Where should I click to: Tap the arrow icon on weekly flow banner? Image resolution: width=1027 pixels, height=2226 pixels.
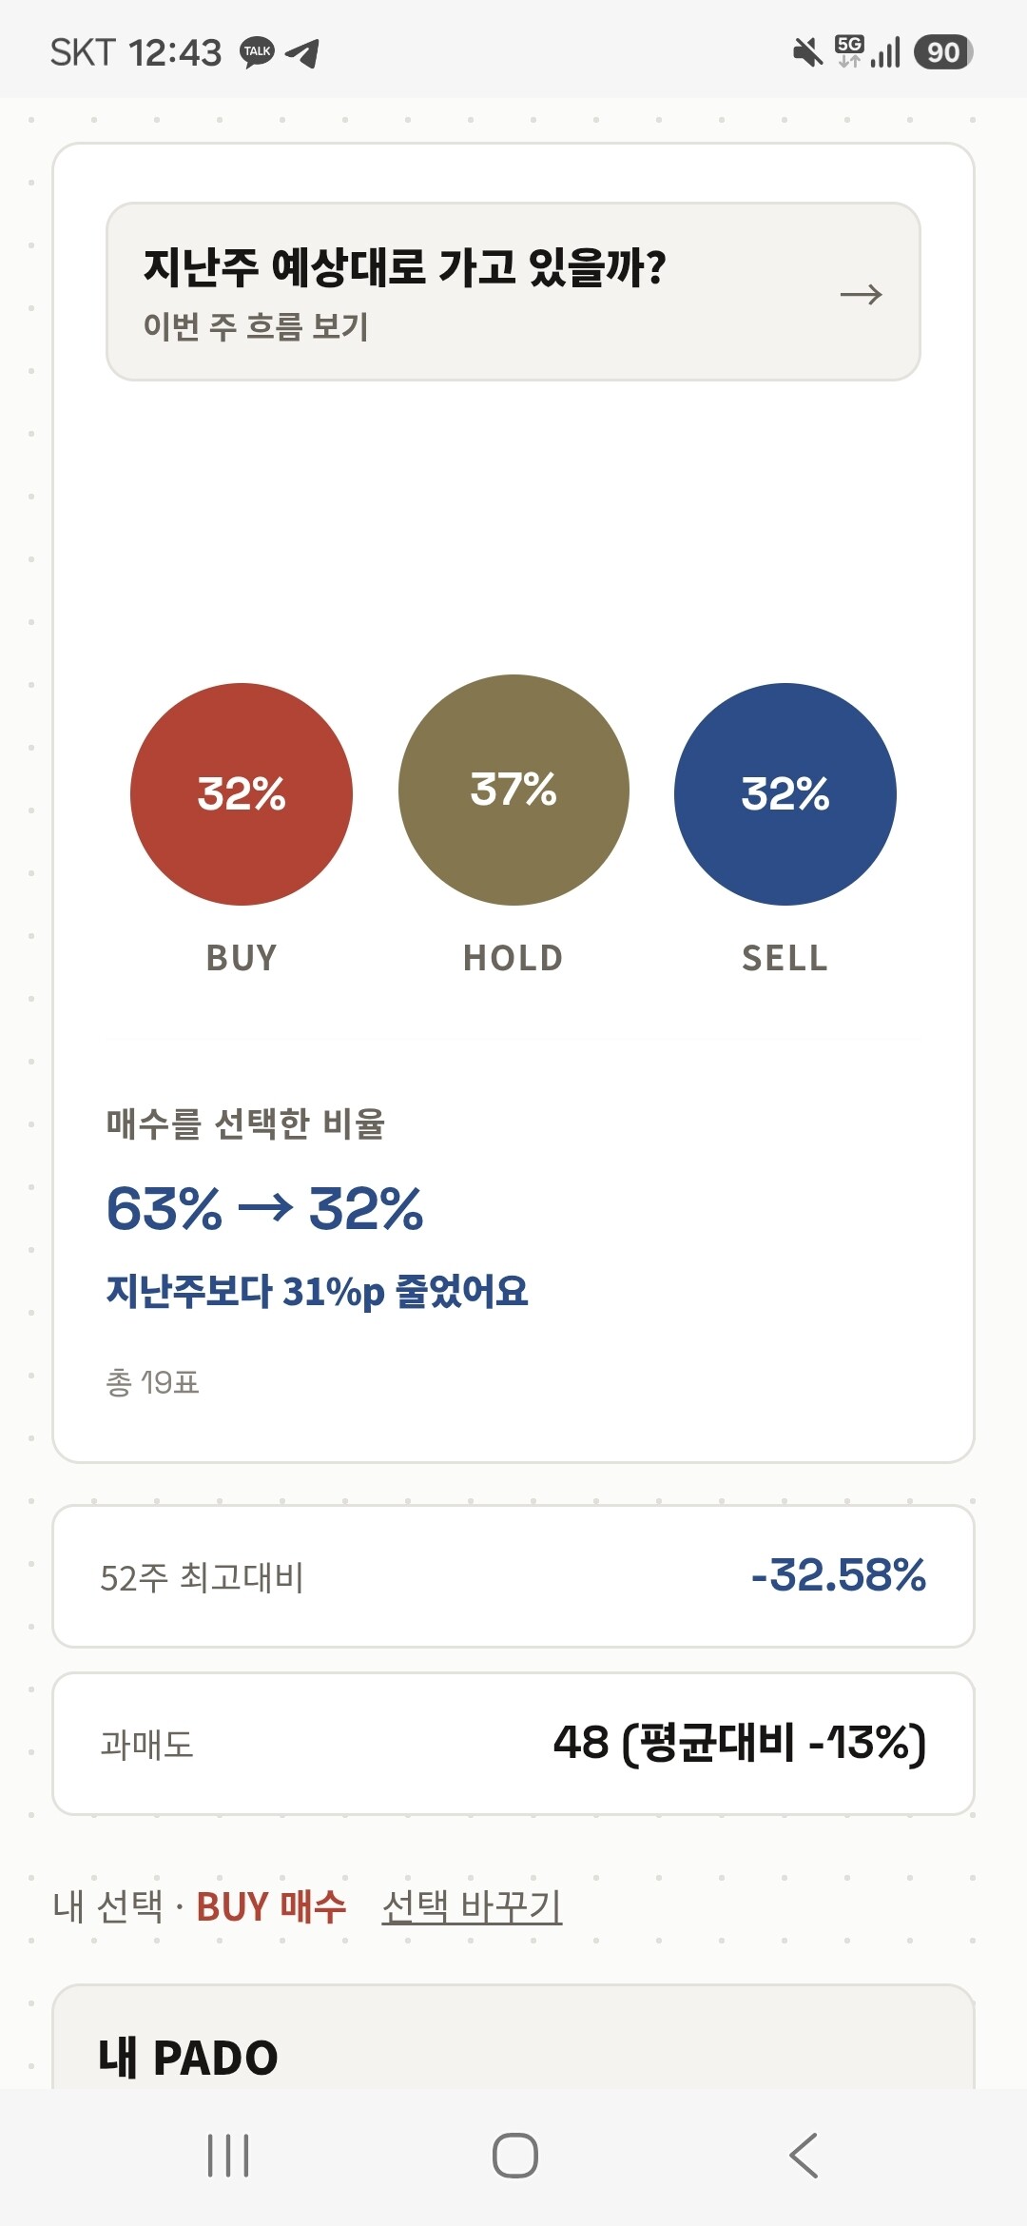862,295
